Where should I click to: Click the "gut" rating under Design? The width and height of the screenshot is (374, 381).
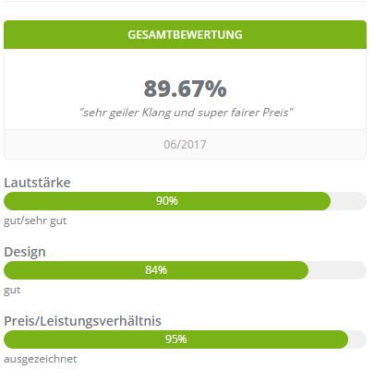tap(12, 291)
